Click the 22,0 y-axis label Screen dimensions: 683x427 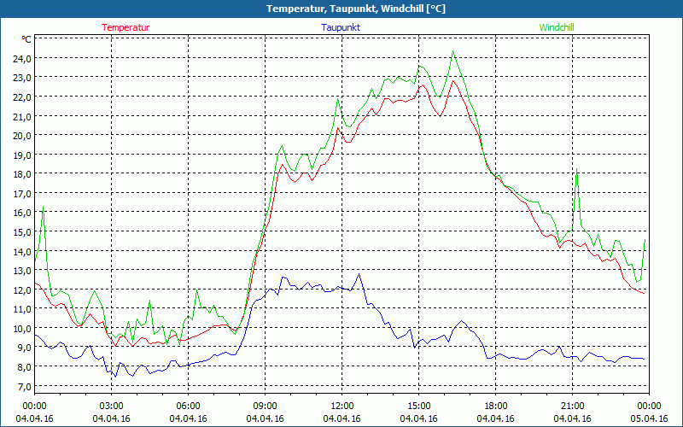click(21, 97)
